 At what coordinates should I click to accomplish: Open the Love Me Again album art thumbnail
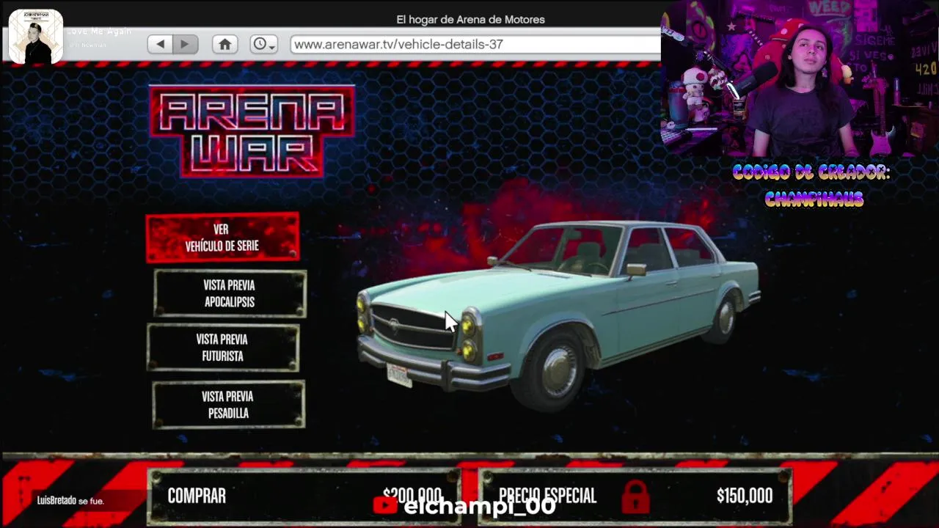tap(35, 37)
